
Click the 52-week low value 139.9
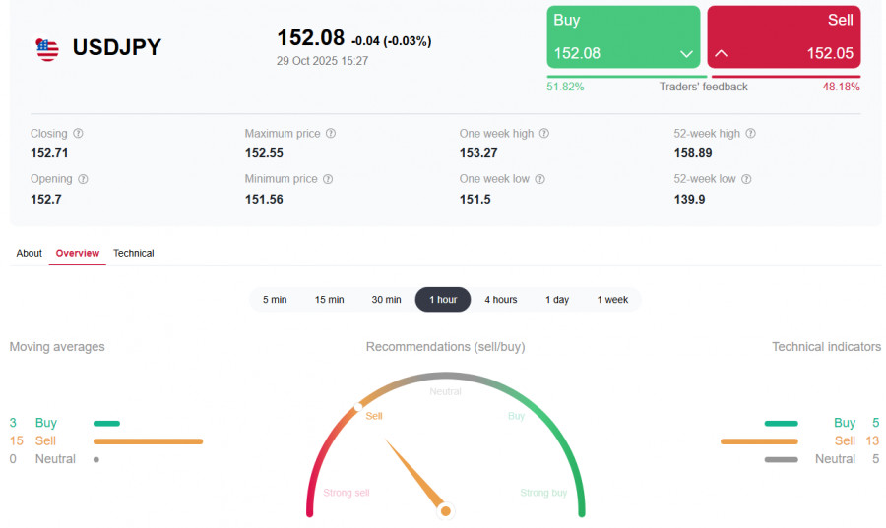[689, 200]
